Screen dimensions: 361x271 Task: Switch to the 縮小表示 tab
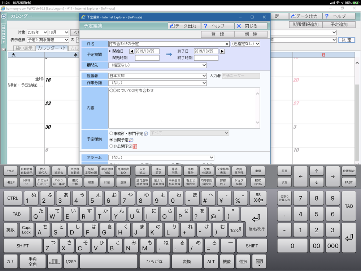[x=24, y=48]
